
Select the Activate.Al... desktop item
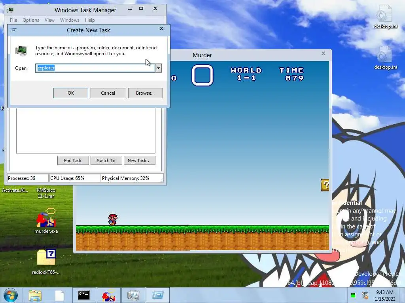coord(15,190)
